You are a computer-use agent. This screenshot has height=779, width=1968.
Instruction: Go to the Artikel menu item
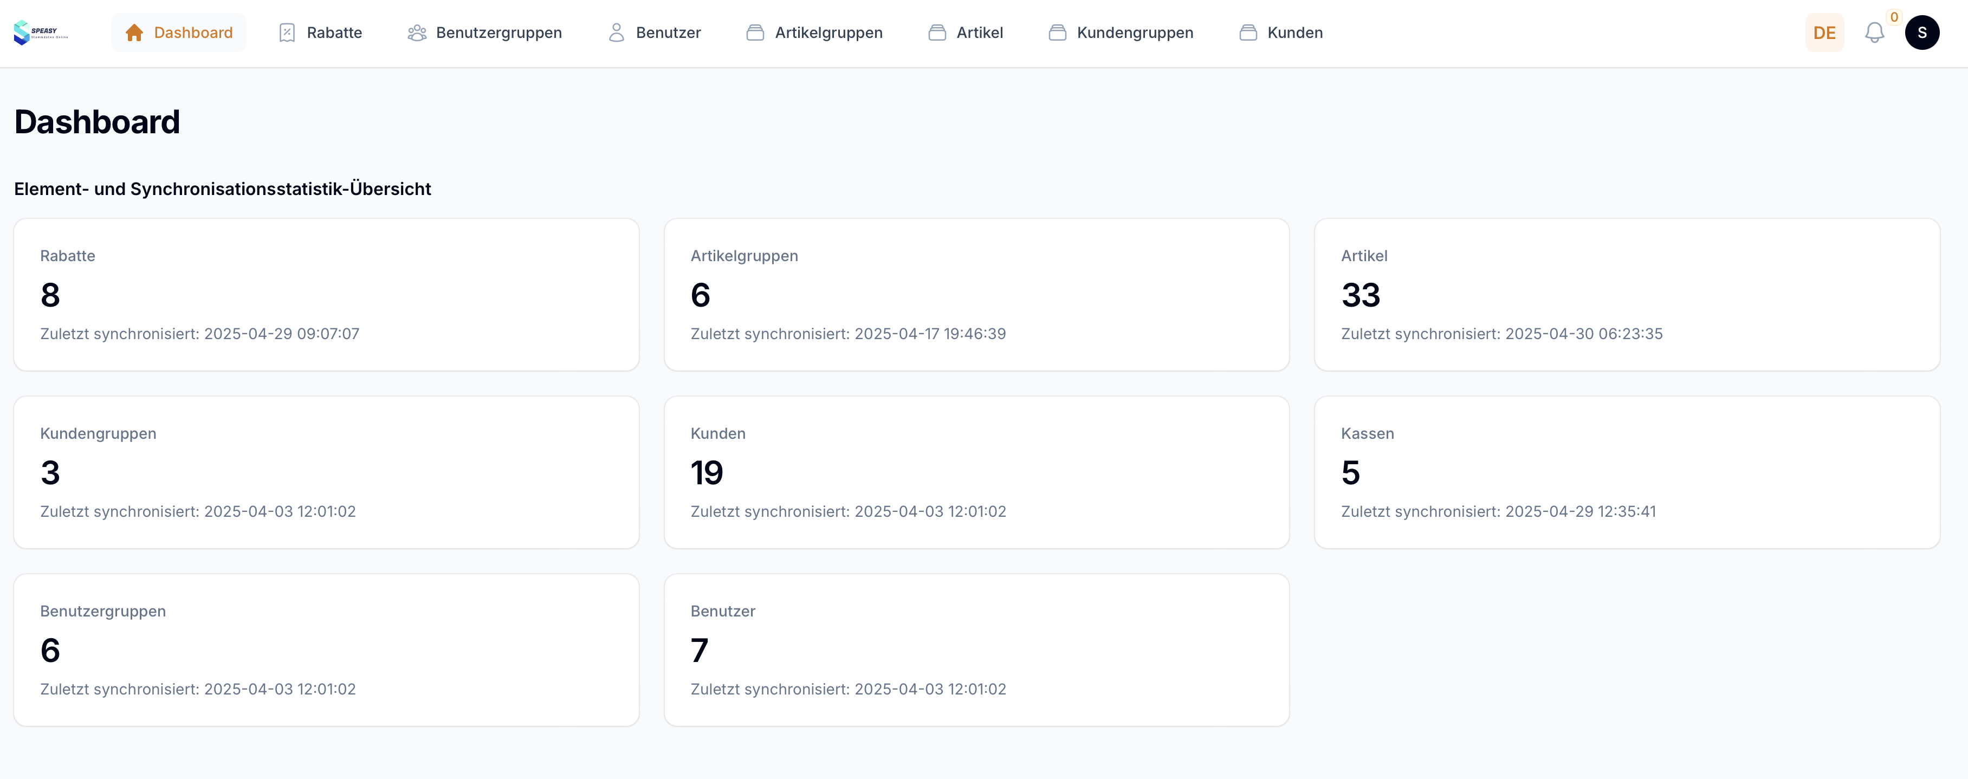pos(966,33)
